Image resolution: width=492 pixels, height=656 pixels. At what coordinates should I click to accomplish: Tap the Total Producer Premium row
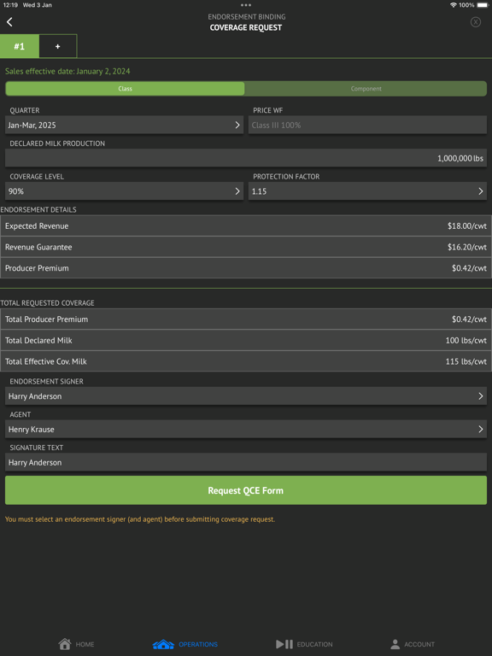click(x=246, y=319)
